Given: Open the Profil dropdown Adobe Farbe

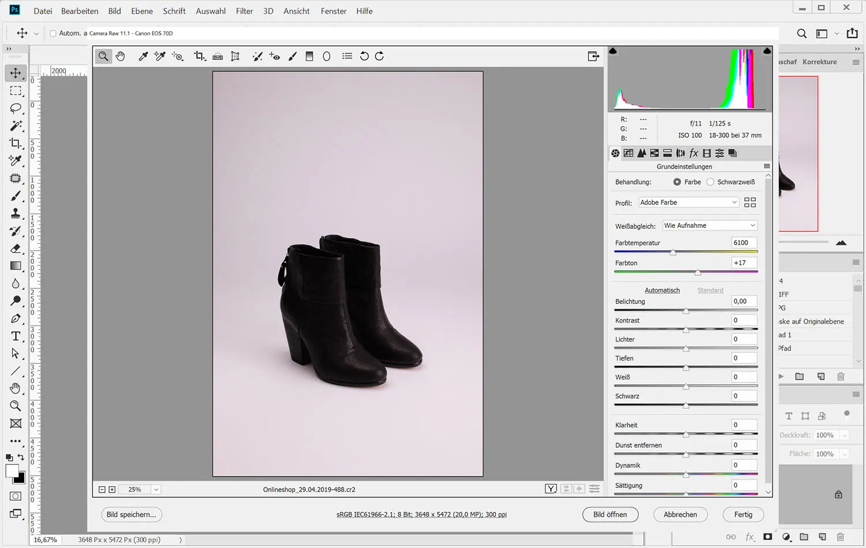Looking at the screenshot, I should 688,202.
